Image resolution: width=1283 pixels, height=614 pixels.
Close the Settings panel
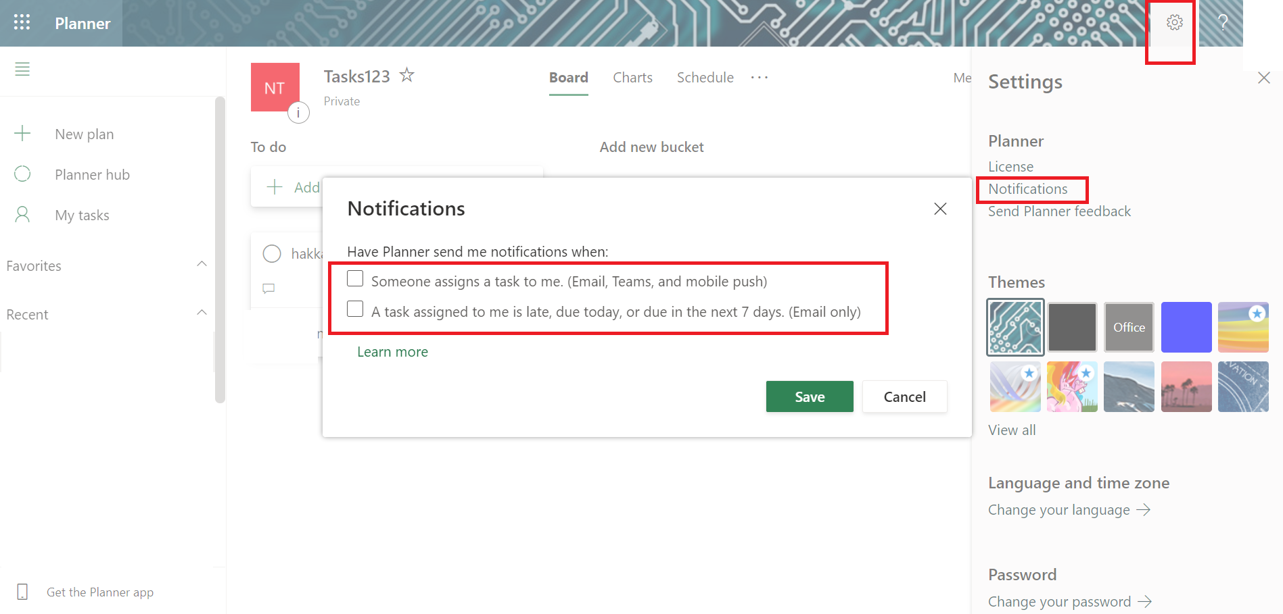coord(1263,78)
